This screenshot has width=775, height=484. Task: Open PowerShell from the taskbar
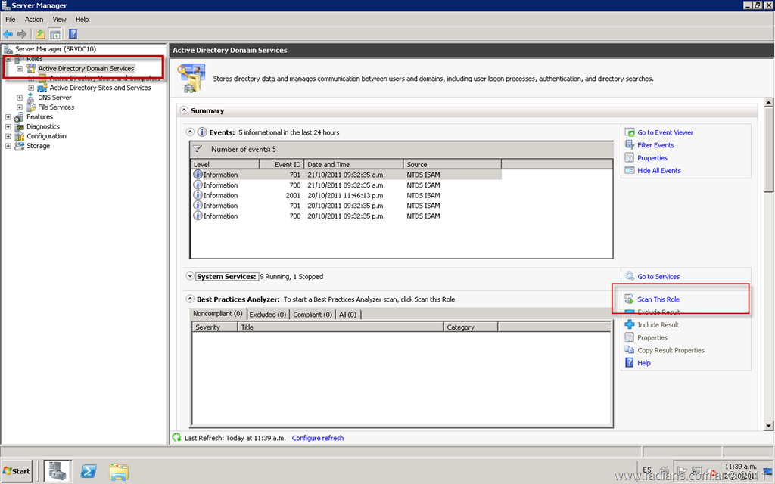89,471
